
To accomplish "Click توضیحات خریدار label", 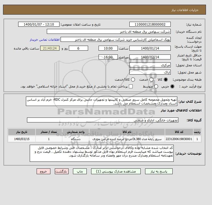I will [x=188, y=154].
